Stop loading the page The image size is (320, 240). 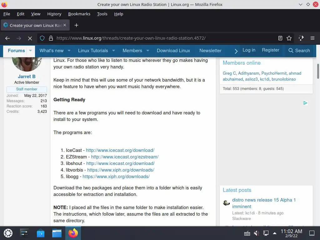point(30,38)
